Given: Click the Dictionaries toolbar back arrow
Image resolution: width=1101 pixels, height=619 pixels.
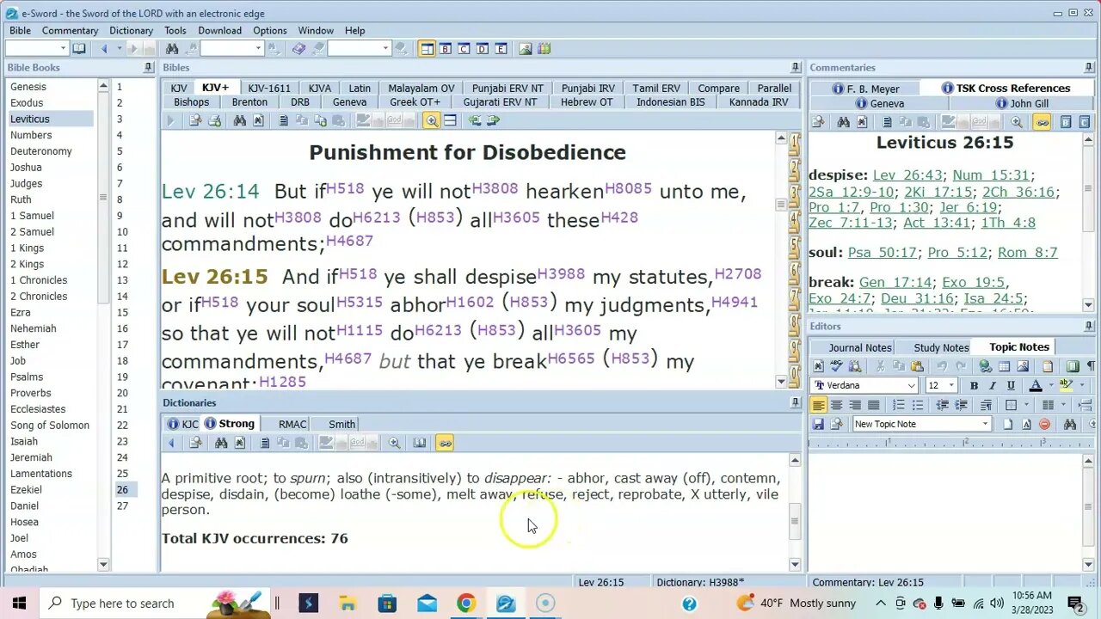Looking at the screenshot, I should tap(170, 443).
